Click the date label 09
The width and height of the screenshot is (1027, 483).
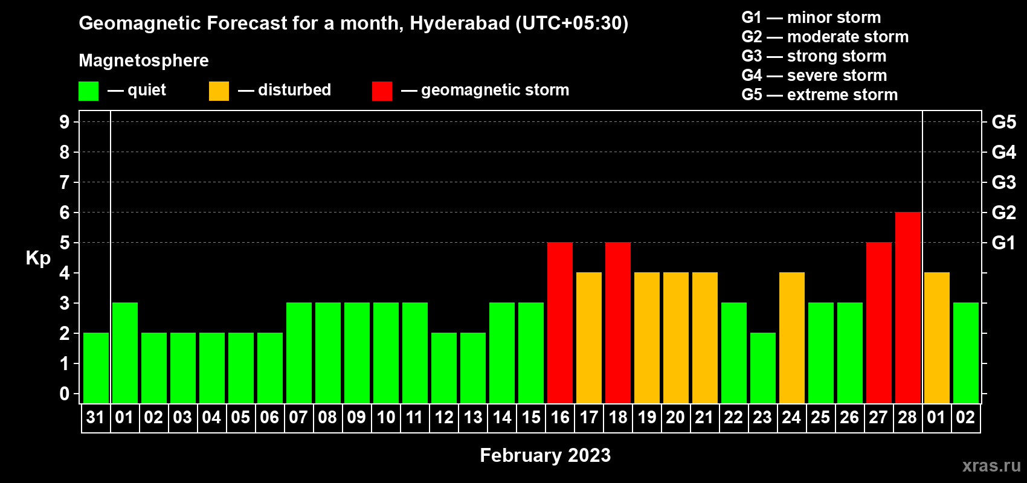click(x=356, y=418)
